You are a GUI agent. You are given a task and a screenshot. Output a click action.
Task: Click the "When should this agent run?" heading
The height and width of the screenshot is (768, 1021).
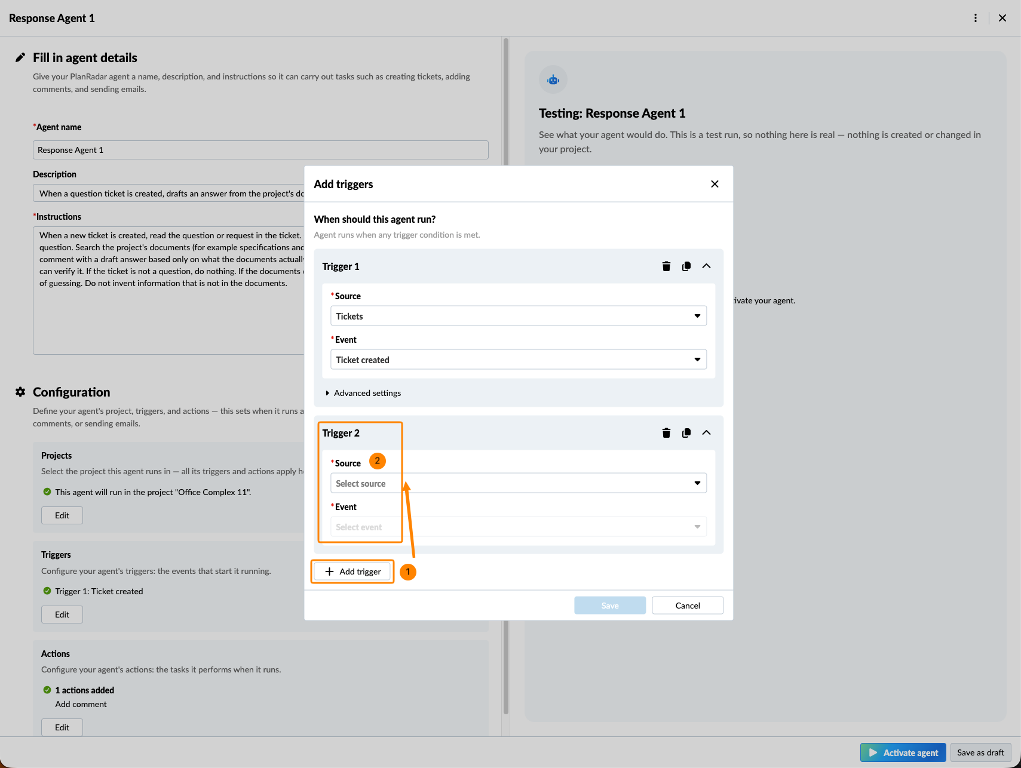(375, 219)
